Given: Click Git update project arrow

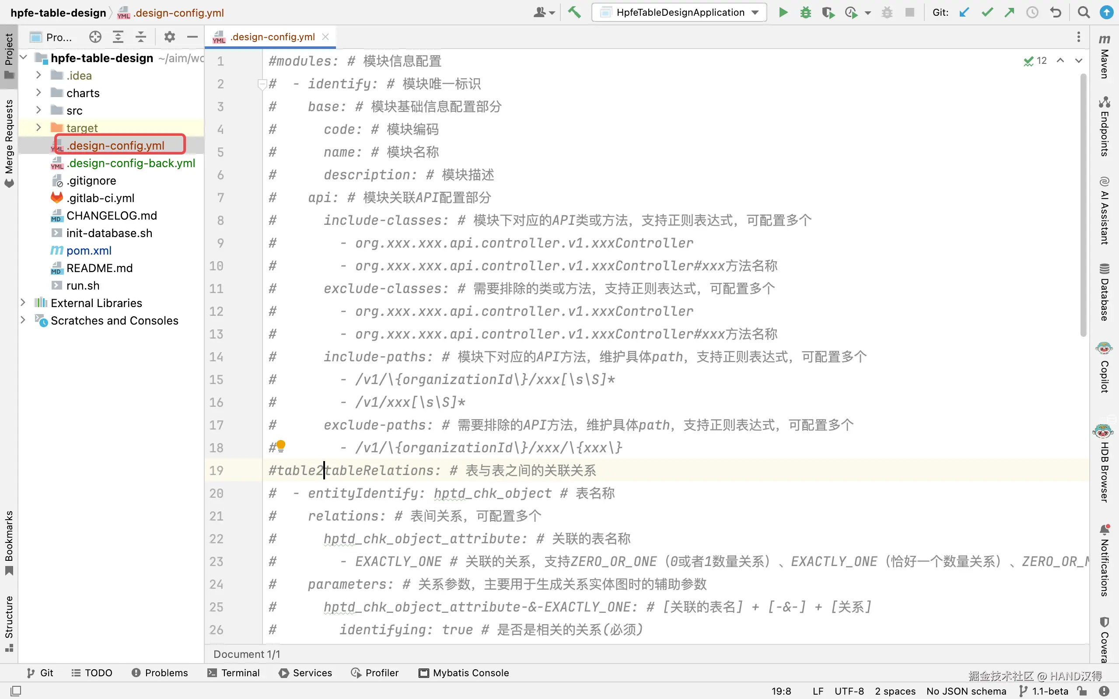Looking at the screenshot, I should tap(964, 13).
